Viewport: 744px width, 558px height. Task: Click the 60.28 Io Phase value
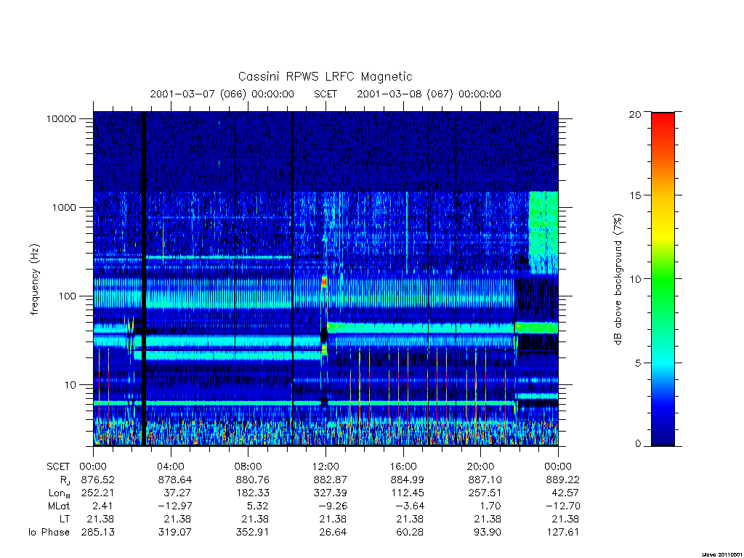tap(411, 533)
